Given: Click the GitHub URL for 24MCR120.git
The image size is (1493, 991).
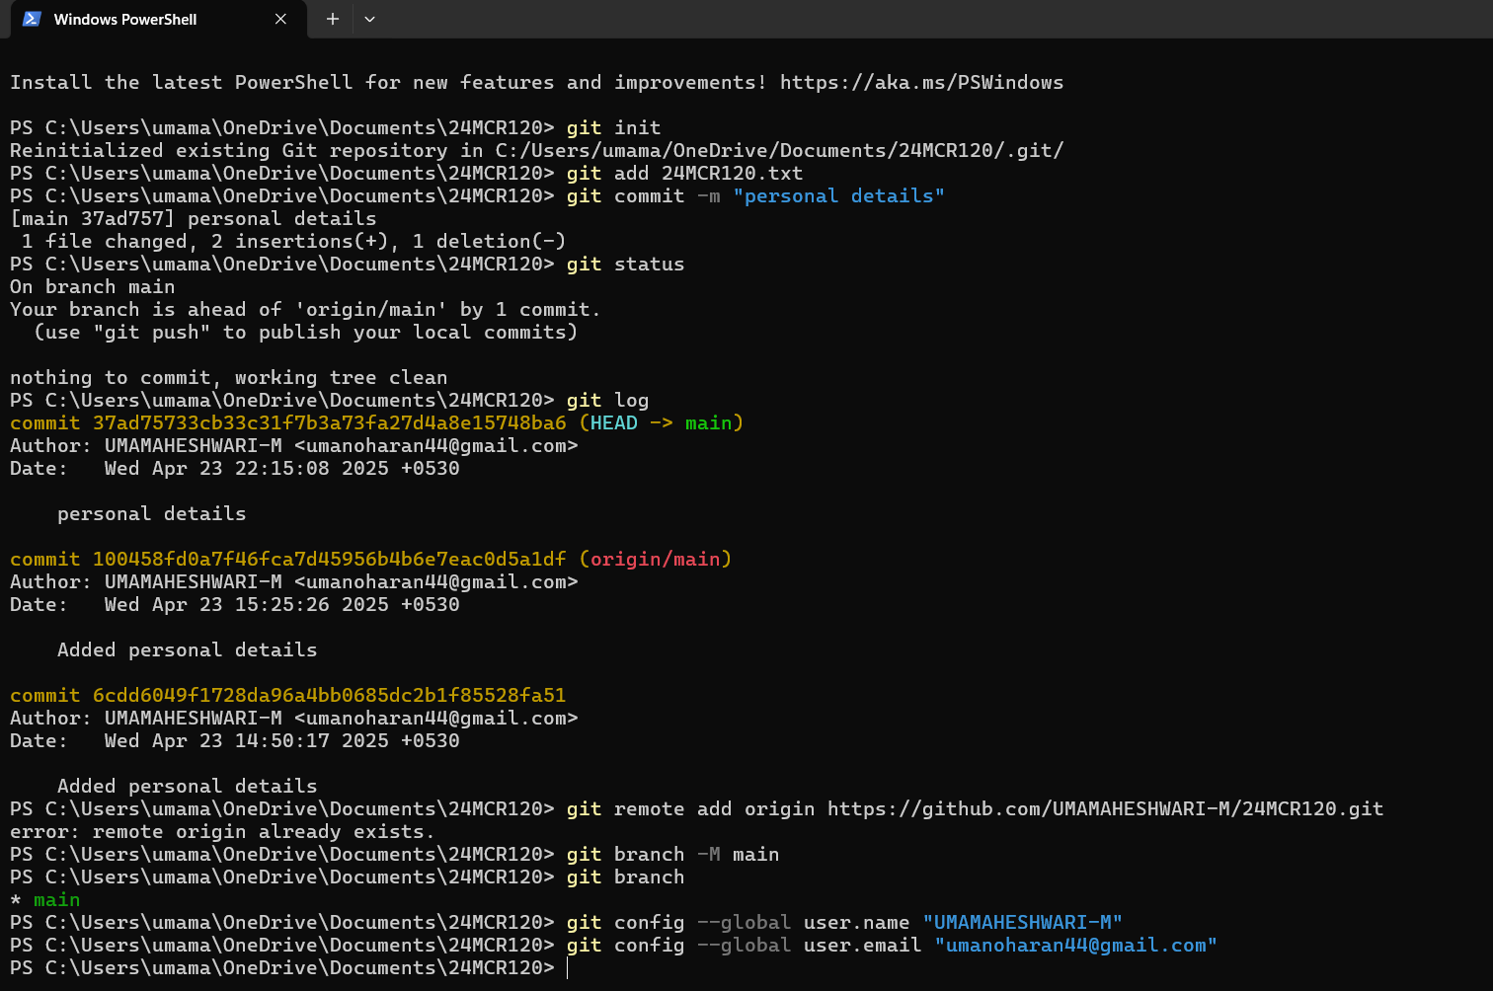Looking at the screenshot, I should pos(1105,808).
